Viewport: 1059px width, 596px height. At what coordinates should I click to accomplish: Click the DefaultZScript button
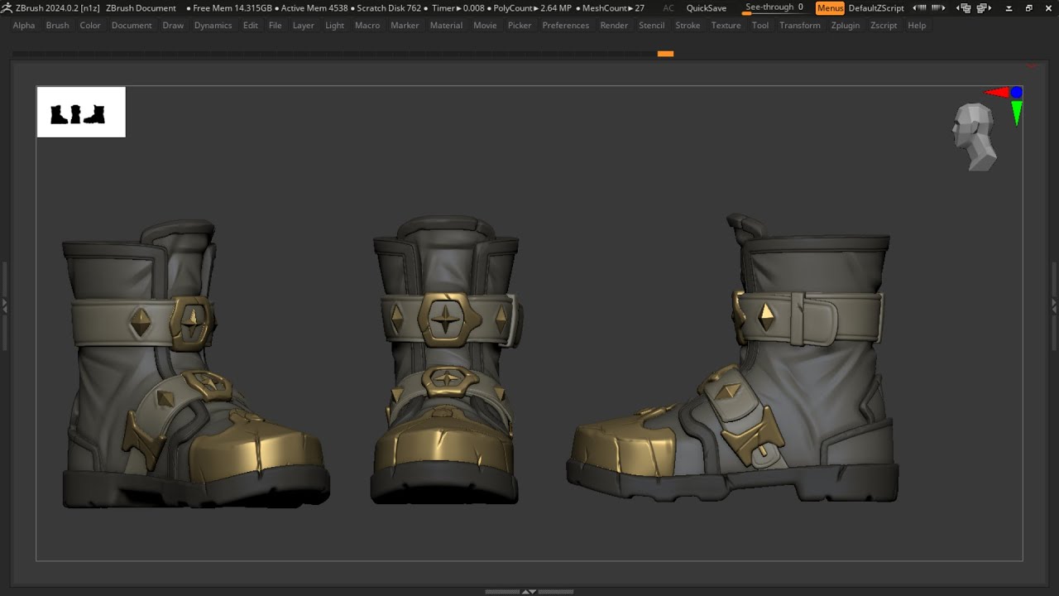876,8
